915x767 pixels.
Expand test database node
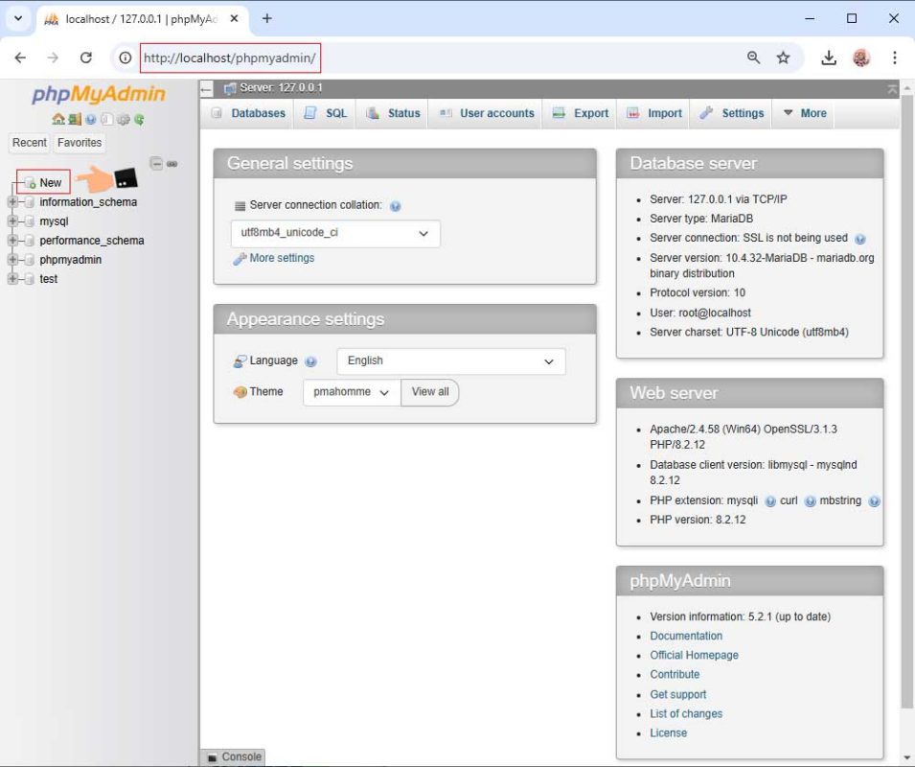(x=12, y=279)
